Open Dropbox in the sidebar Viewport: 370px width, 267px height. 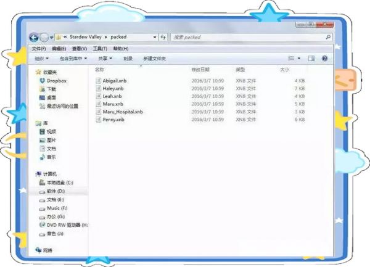point(53,81)
